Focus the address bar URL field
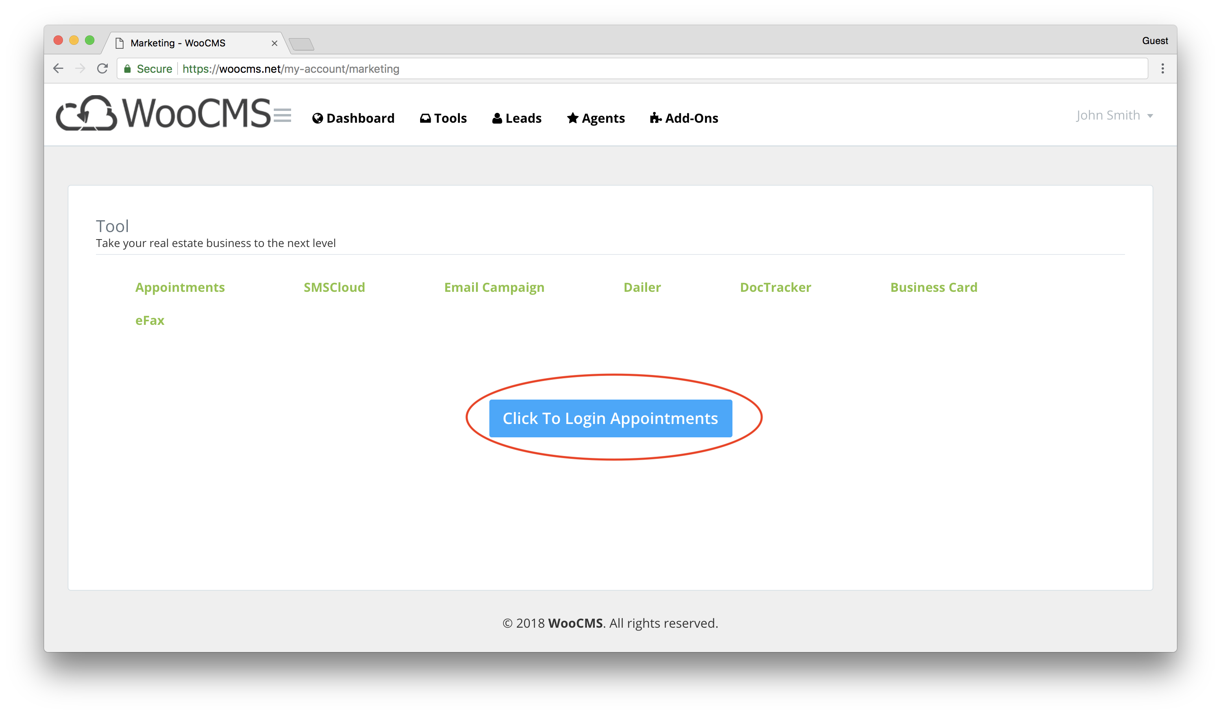Viewport: 1221px width, 715px height. coord(632,69)
